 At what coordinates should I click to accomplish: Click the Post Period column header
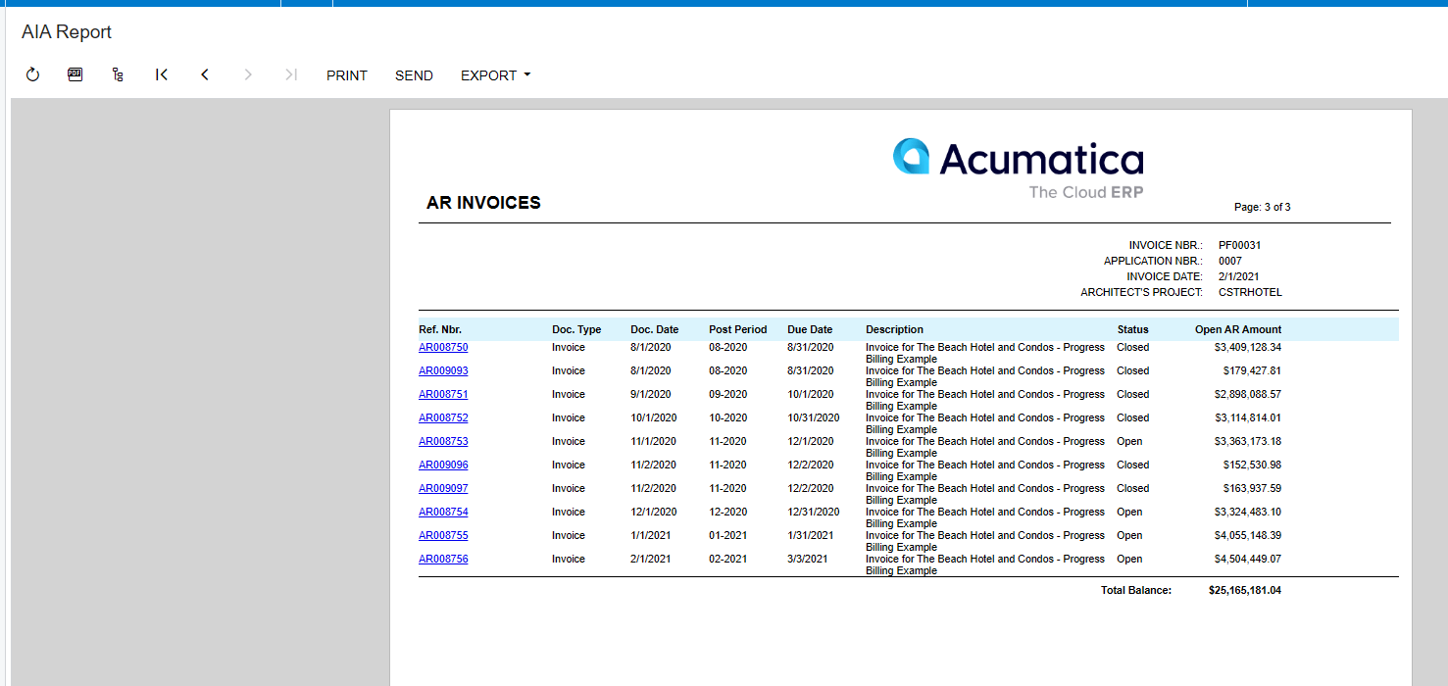pyautogui.click(x=738, y=329)
